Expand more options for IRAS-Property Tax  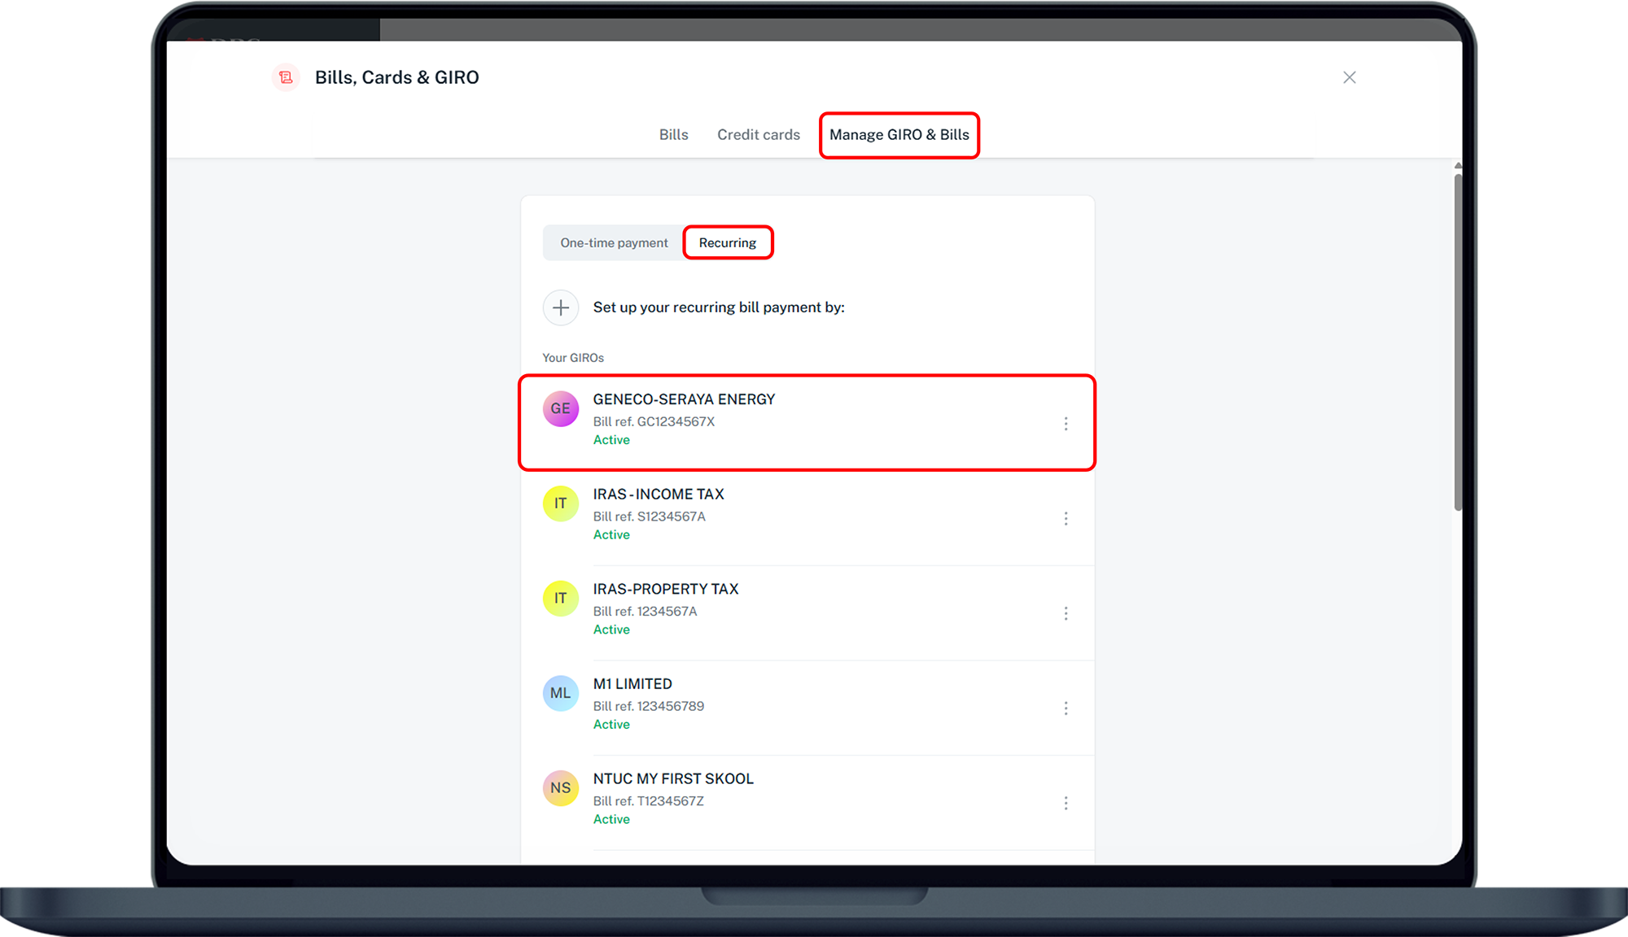tap(1066, 613)
